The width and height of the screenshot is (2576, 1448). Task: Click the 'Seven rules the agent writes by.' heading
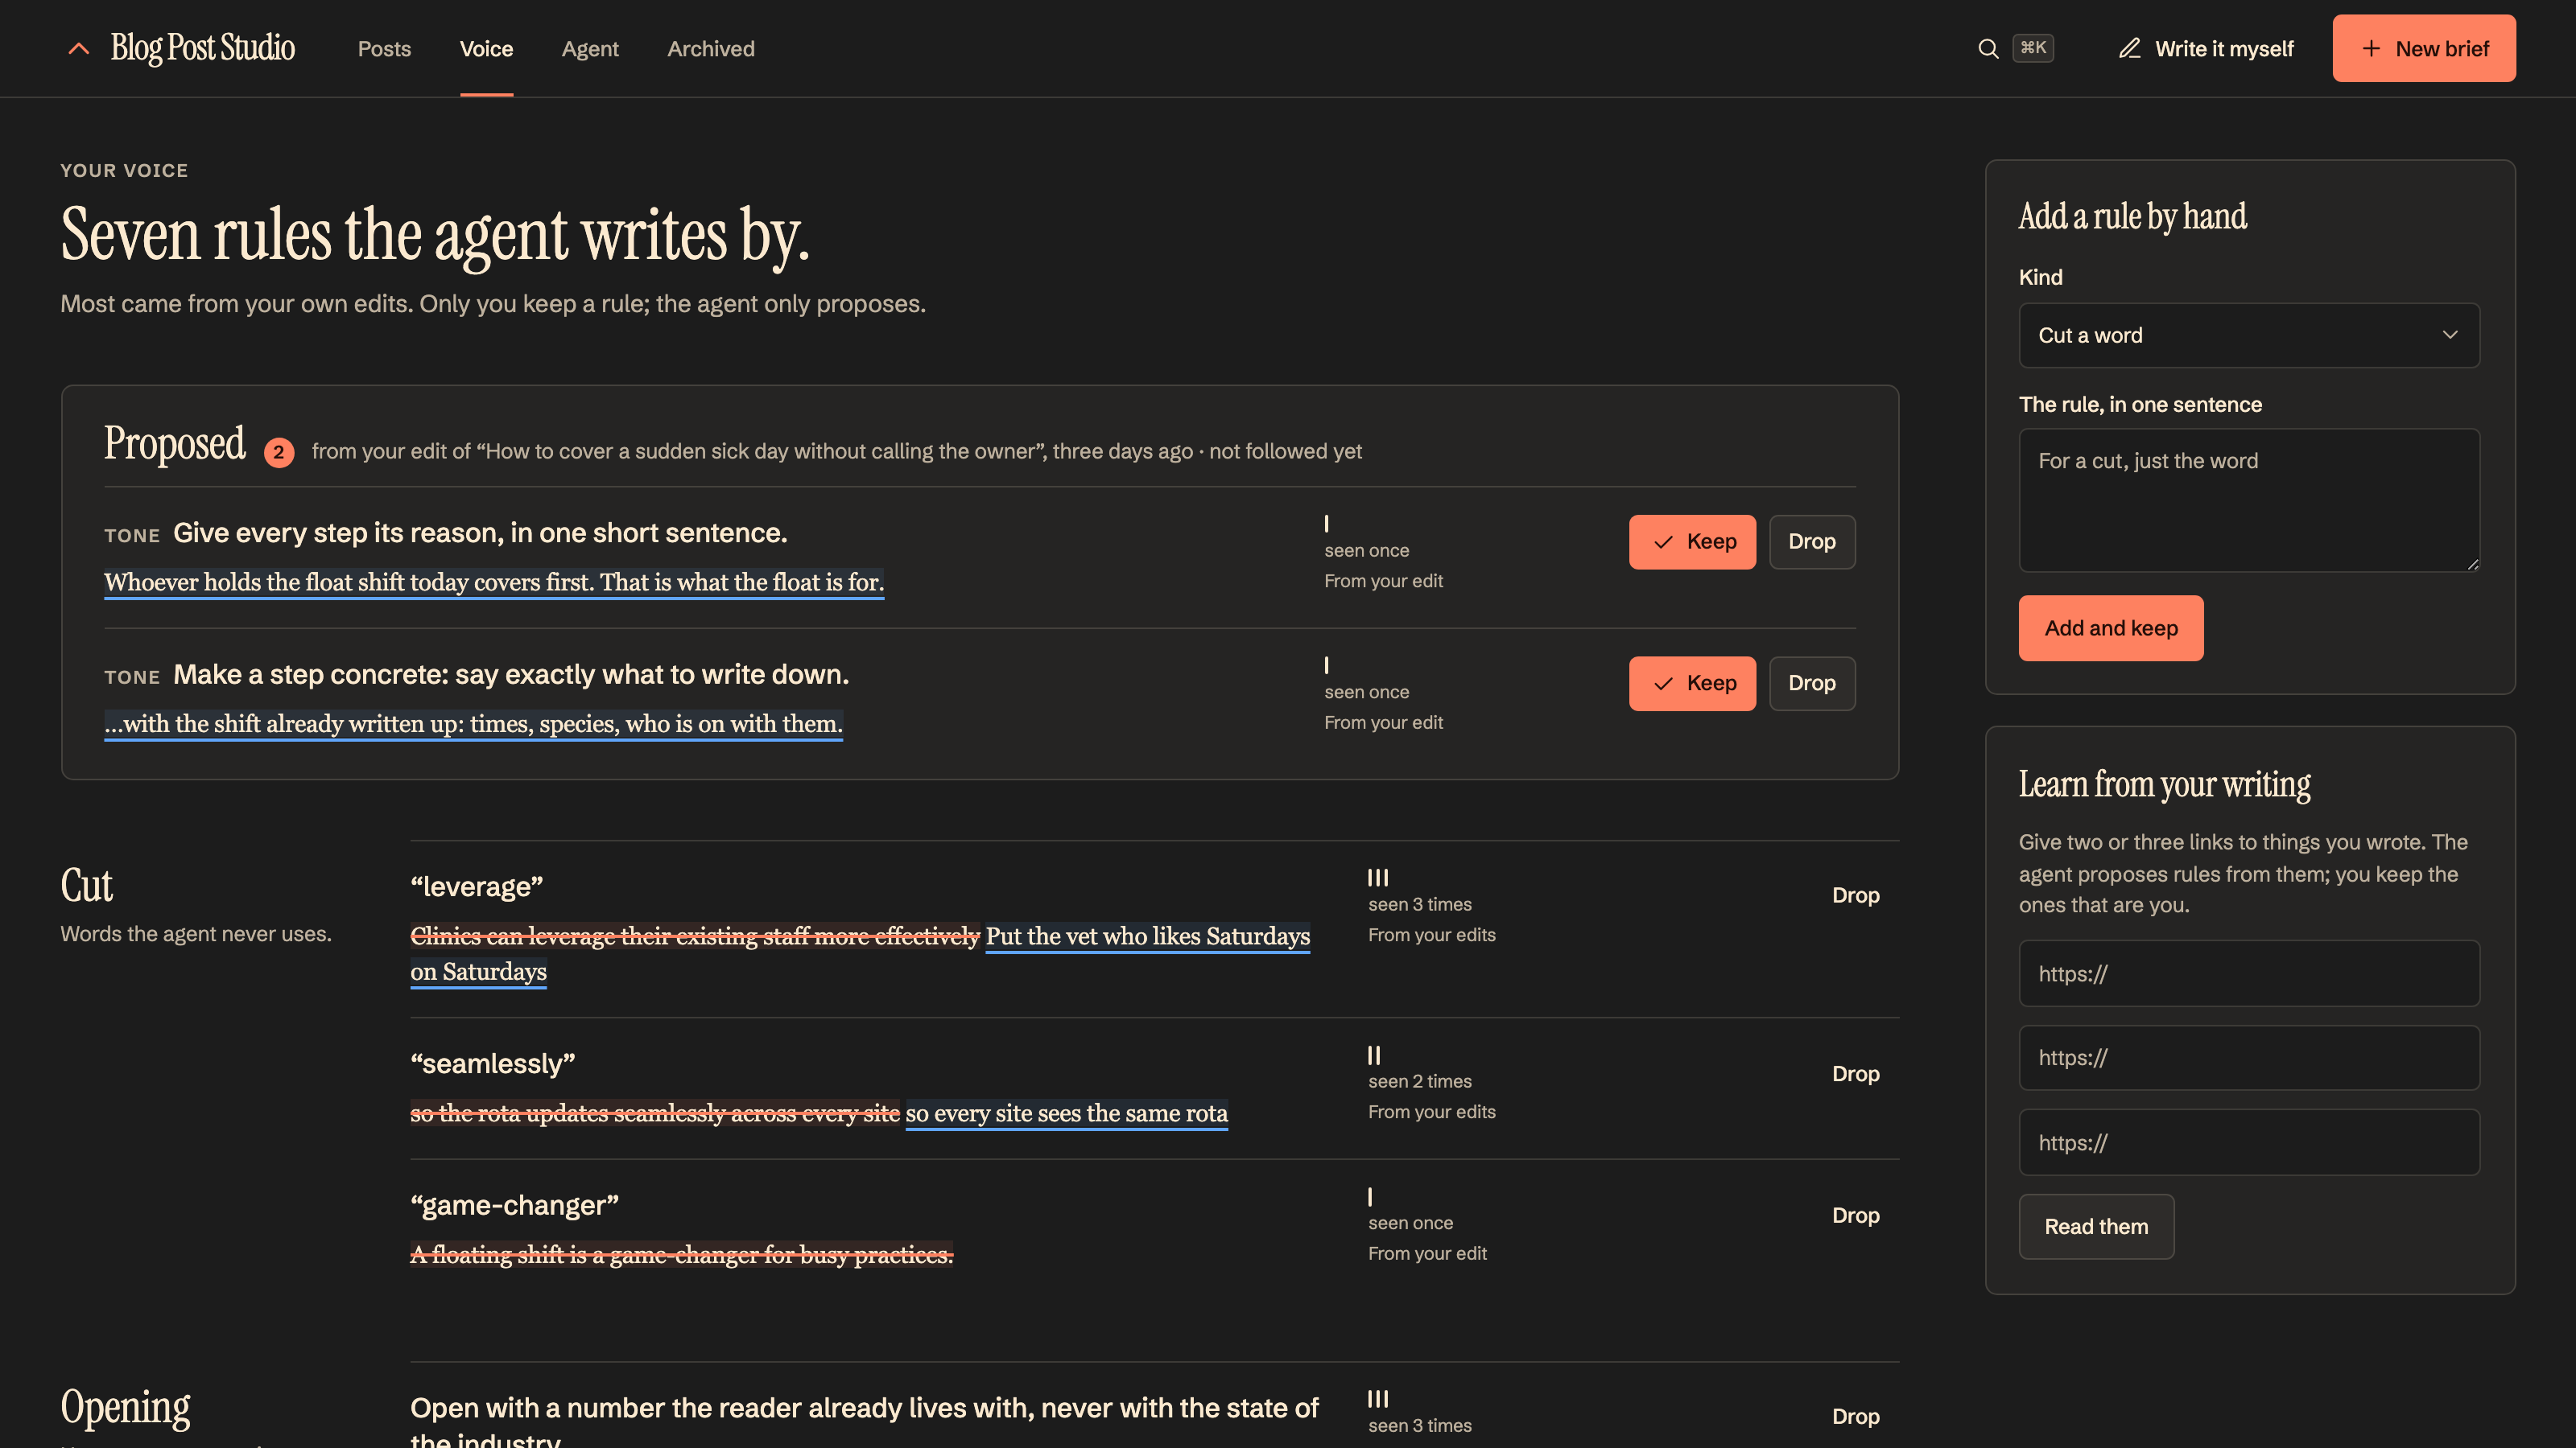[x=435, y=236]
